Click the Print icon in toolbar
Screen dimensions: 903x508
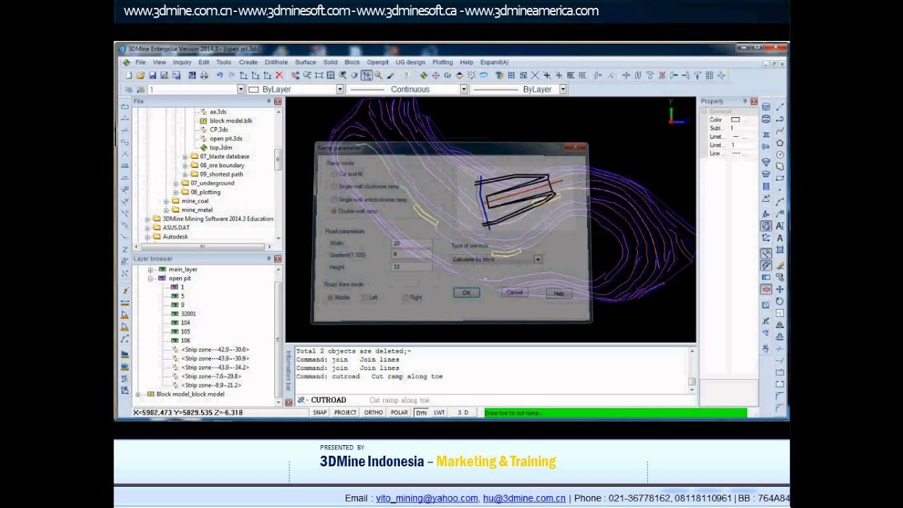204,75
